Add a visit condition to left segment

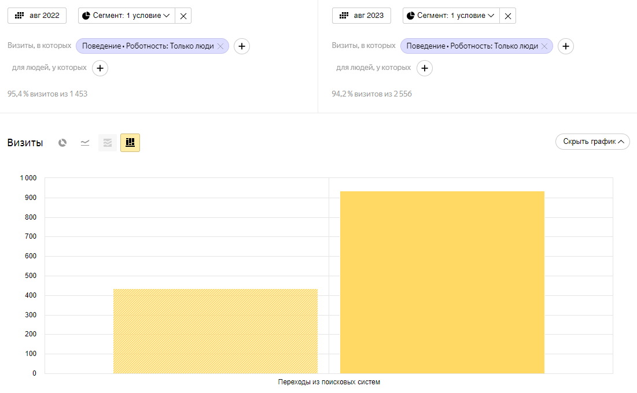click(242, 46)
